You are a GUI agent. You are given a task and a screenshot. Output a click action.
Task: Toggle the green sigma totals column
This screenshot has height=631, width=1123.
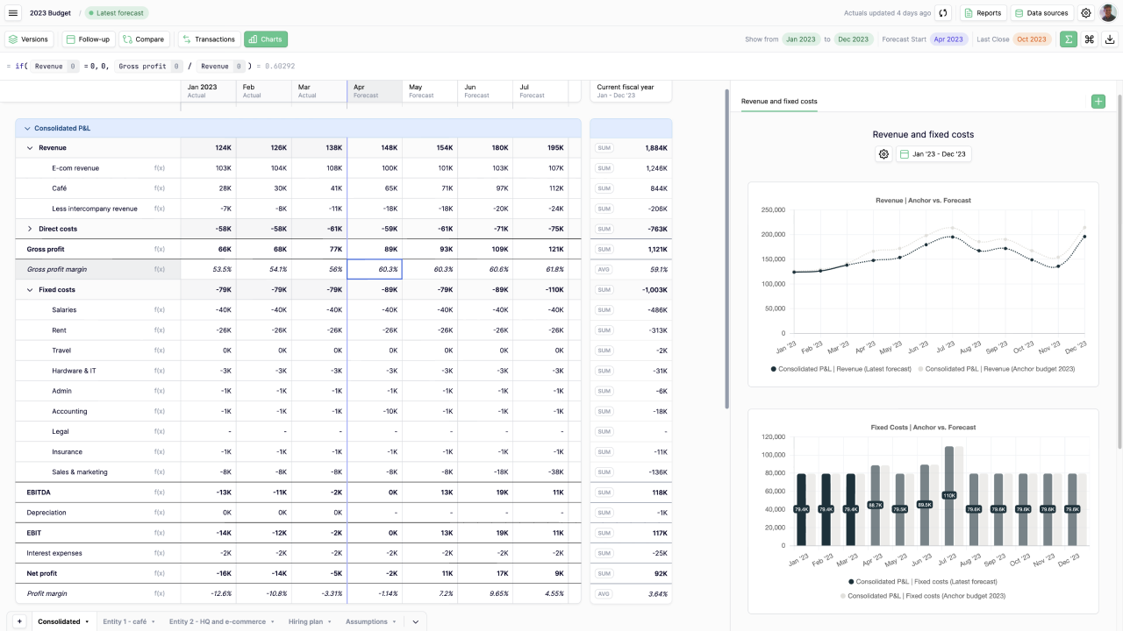(1069, 39)
